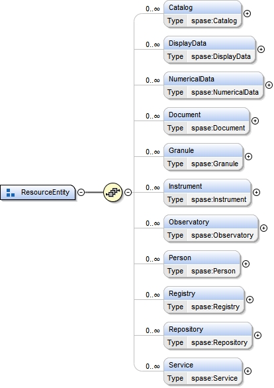Collapse the choice compositor children

[128, 192]
